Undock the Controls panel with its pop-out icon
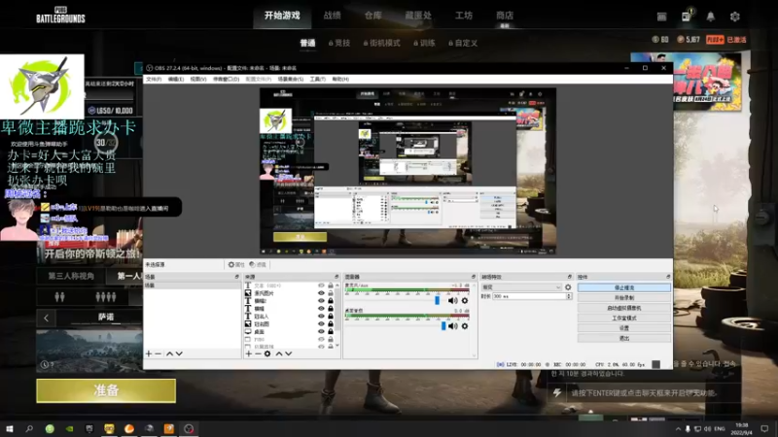Screen dimensions: 778x437 pos(668,277)
